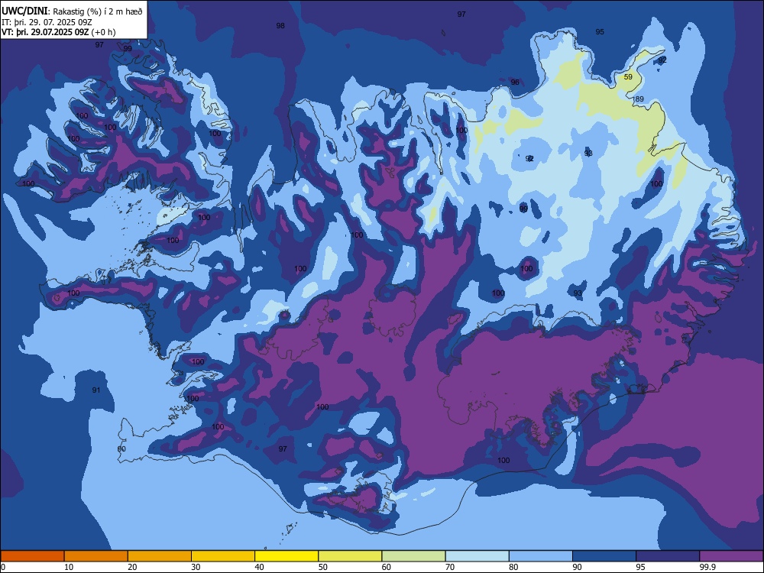Click the '80' legend tick label

(x=513, y=567)
